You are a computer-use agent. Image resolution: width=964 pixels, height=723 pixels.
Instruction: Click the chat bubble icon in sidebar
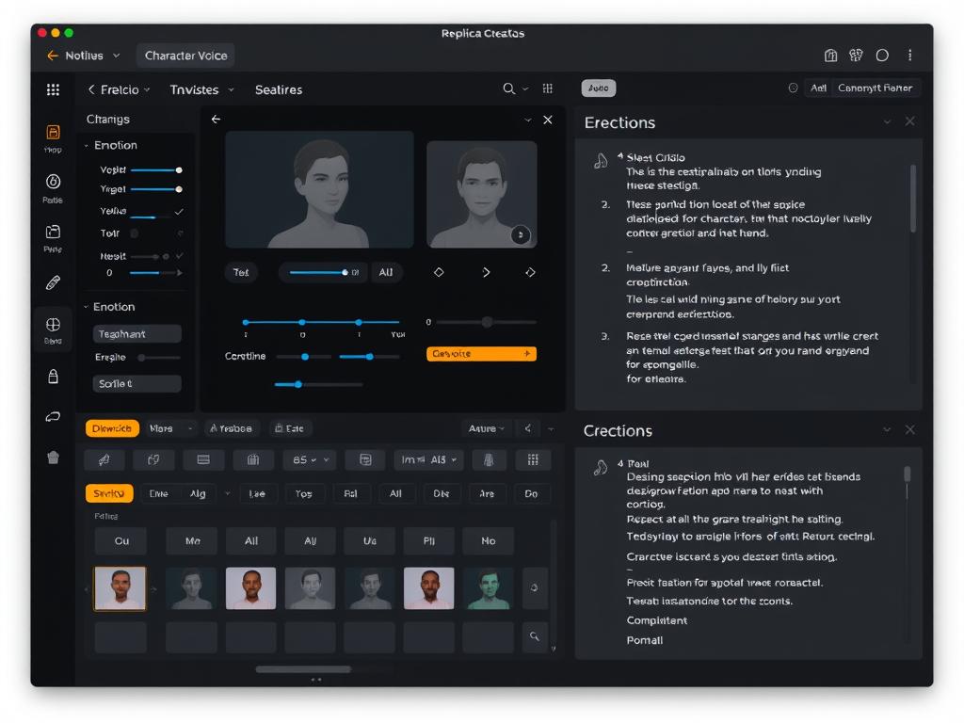coord(53,416)
